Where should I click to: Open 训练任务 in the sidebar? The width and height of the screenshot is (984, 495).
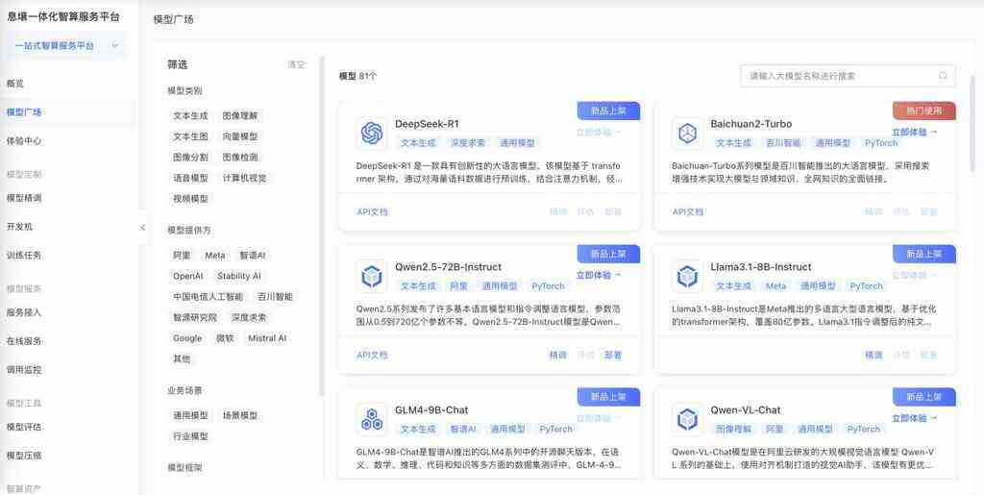[x=24, y=256]
